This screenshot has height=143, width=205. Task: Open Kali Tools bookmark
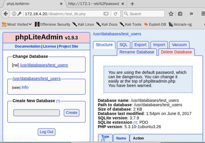130,25
